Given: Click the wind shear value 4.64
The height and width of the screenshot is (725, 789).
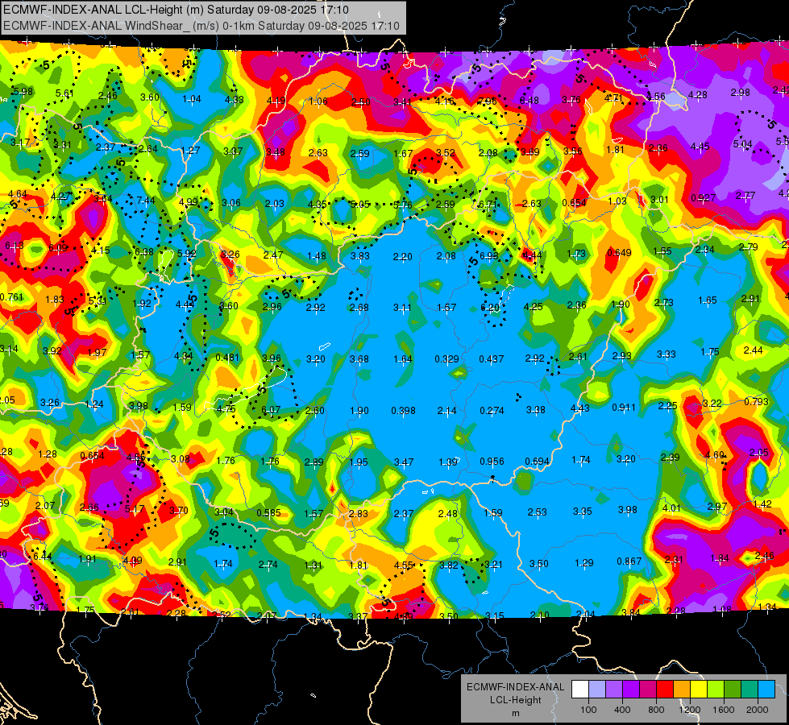Looking at the screenshot, I should [17, 193].
